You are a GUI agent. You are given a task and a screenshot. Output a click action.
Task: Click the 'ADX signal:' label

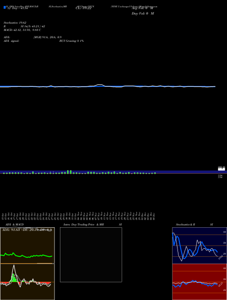pos(11,41)
